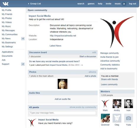
Task: Click edit on Discussion board
Action: 94,52
